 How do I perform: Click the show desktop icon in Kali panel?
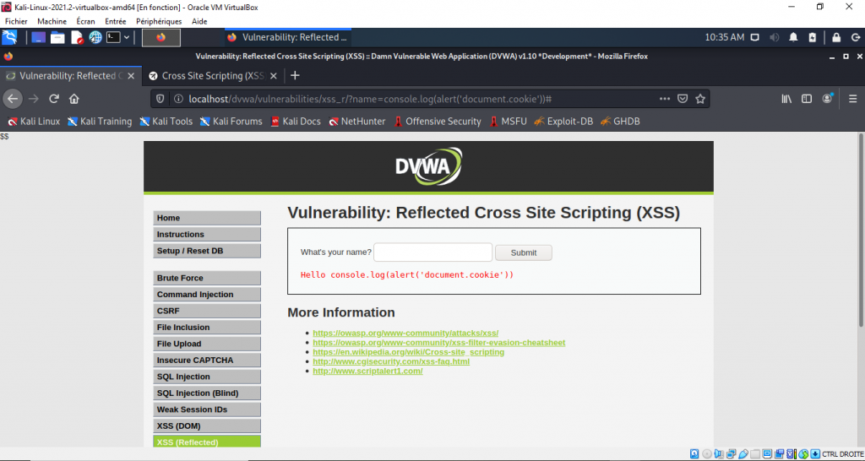click(39, 37)
